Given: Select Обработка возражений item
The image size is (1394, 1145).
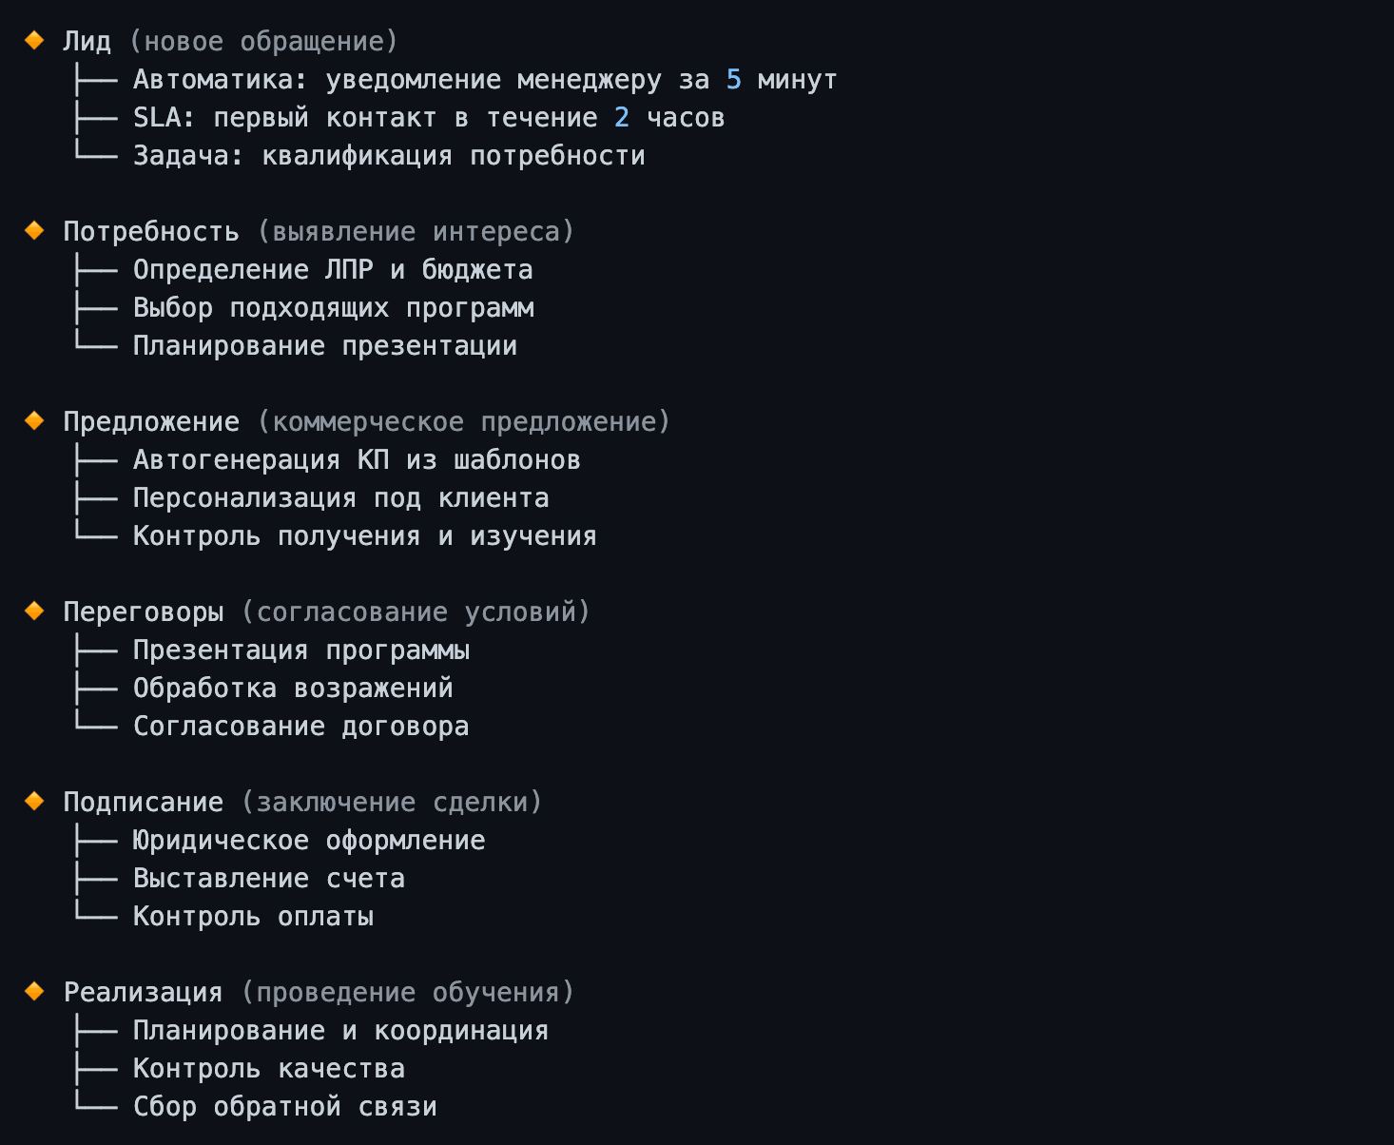Looking at the screenshot, I should click(293, 689).
